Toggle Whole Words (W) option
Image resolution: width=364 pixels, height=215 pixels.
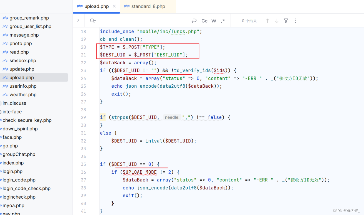pyautogui.click(x=214, y=21)
